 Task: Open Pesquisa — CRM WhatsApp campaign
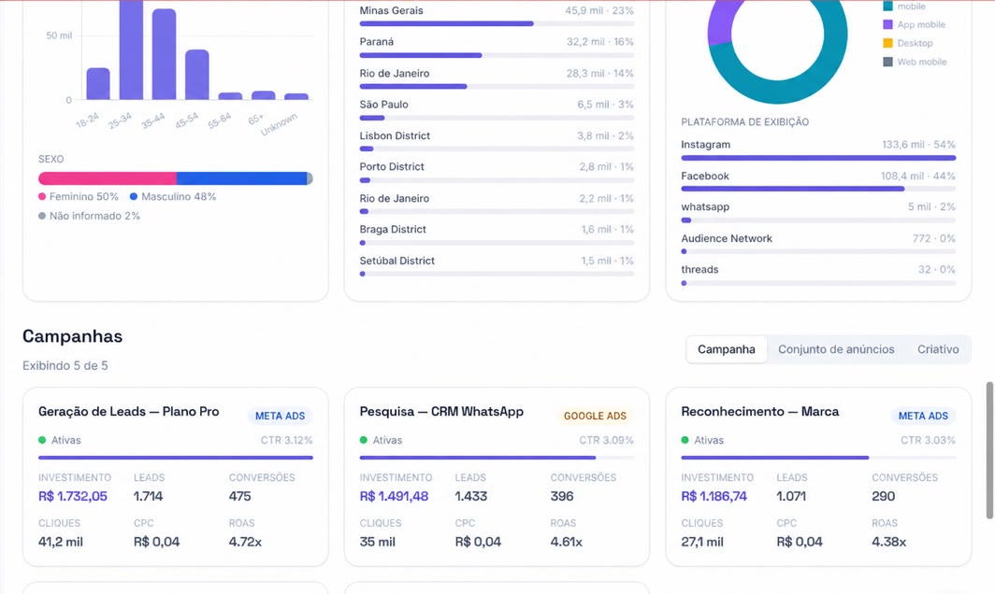tap(497, 476)
